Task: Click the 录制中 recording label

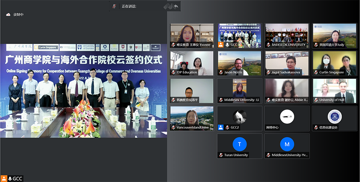Action: coord(18,15)
